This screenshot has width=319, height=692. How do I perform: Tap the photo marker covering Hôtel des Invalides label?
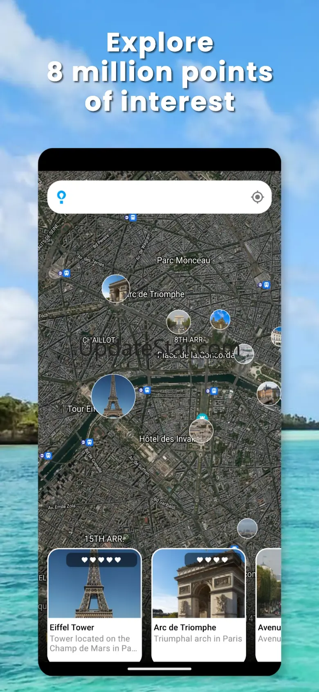pos(201,431)
